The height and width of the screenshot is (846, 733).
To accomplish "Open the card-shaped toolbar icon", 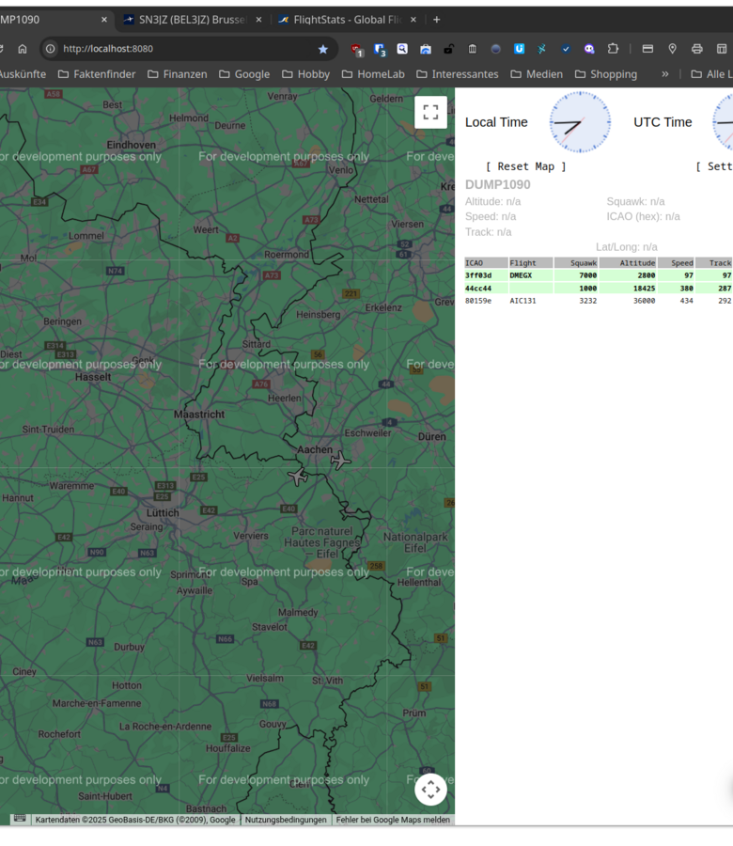I will coord(647,49).
